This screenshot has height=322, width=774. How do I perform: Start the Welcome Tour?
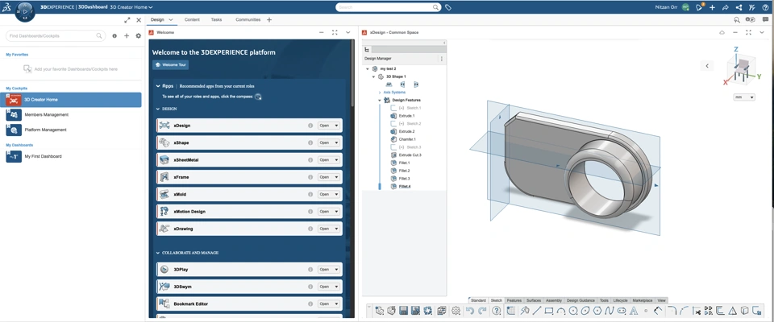click(x=170, y=64)
